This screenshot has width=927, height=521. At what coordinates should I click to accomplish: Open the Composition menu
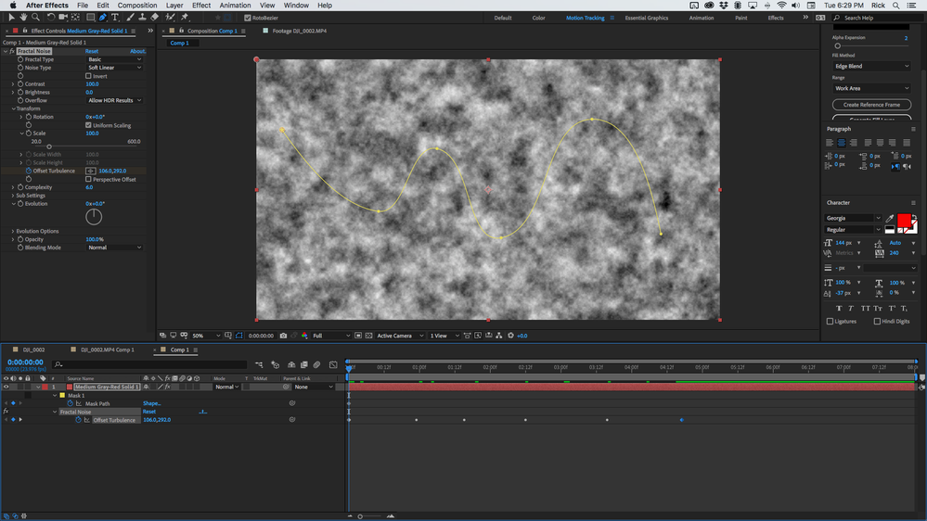[137, 6]
